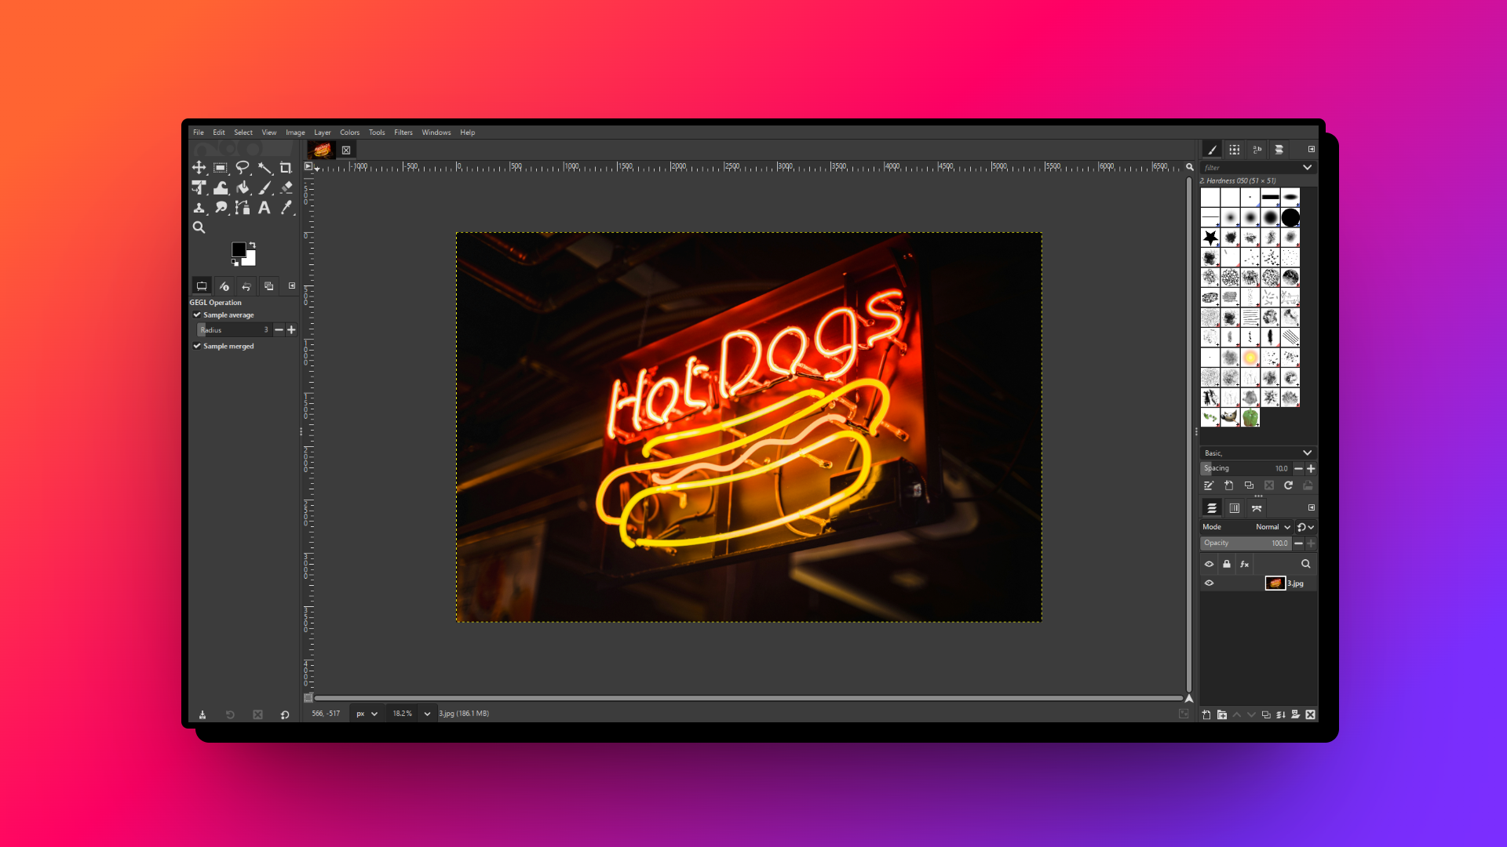Select the Clone stamp tool
This screenshot has height=847, width=1507.
[x=199, y=207]
